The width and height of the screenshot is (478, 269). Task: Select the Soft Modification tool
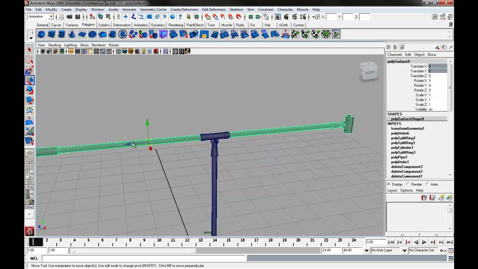[30, 121]
